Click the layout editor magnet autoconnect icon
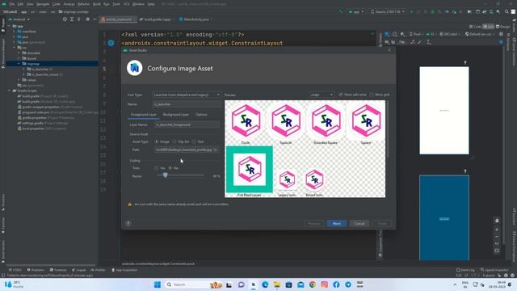Viewport: 517px width, 291px height. [393, 42]
